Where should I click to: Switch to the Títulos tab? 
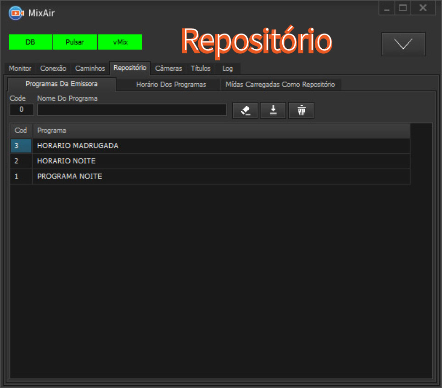[201, 68]
